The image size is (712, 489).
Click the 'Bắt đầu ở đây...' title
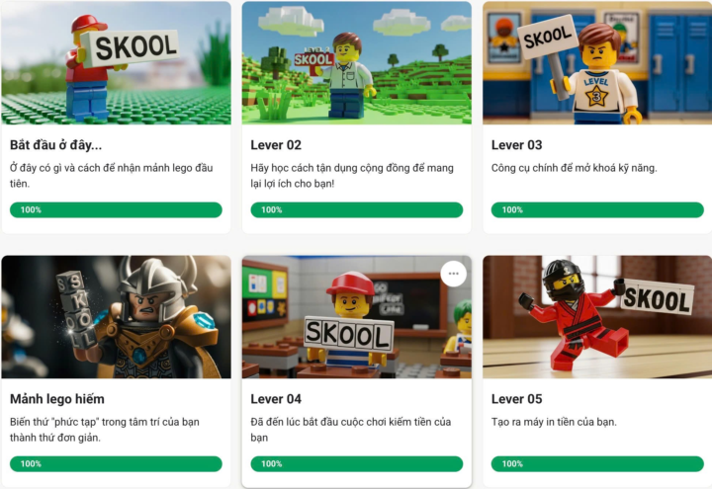(55, 145)
